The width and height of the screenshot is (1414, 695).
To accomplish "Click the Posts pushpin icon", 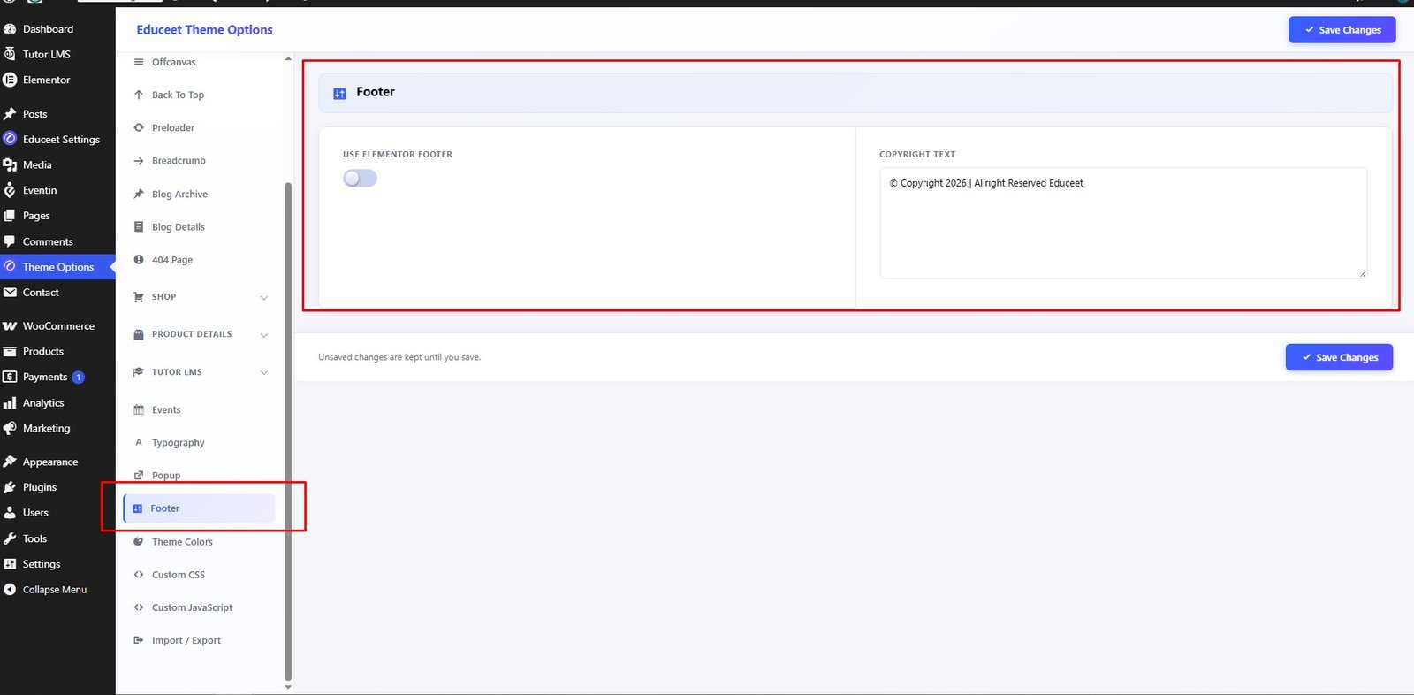I will (10, 114).
